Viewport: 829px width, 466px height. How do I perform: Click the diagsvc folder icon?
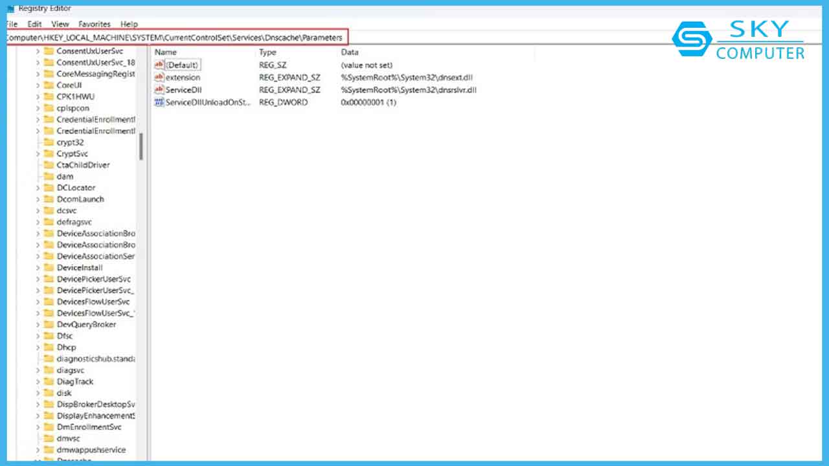49,370
